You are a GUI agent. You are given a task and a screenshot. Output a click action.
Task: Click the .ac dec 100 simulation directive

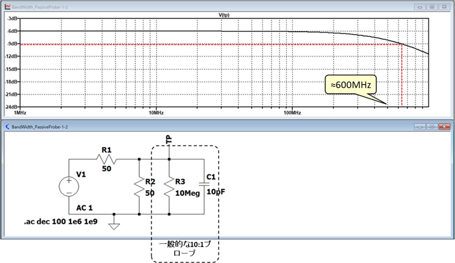point(52,222)
